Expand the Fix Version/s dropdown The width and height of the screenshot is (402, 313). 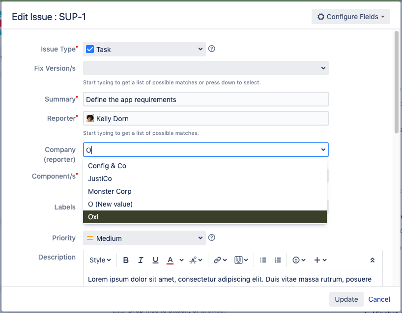coord(205,68)
